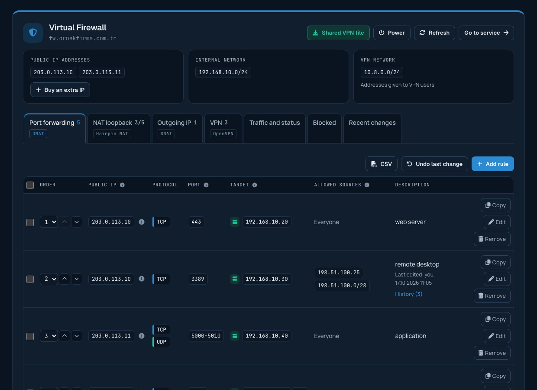This screenshot has height=390, width=537.
Task: Select the VPN OpenVPN tab
Action: 223,128
